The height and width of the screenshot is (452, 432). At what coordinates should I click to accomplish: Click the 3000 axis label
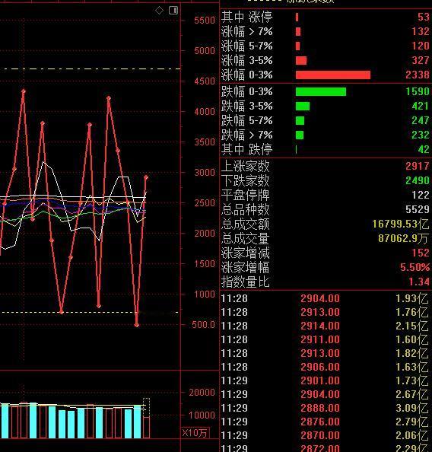tap(205, 173)
